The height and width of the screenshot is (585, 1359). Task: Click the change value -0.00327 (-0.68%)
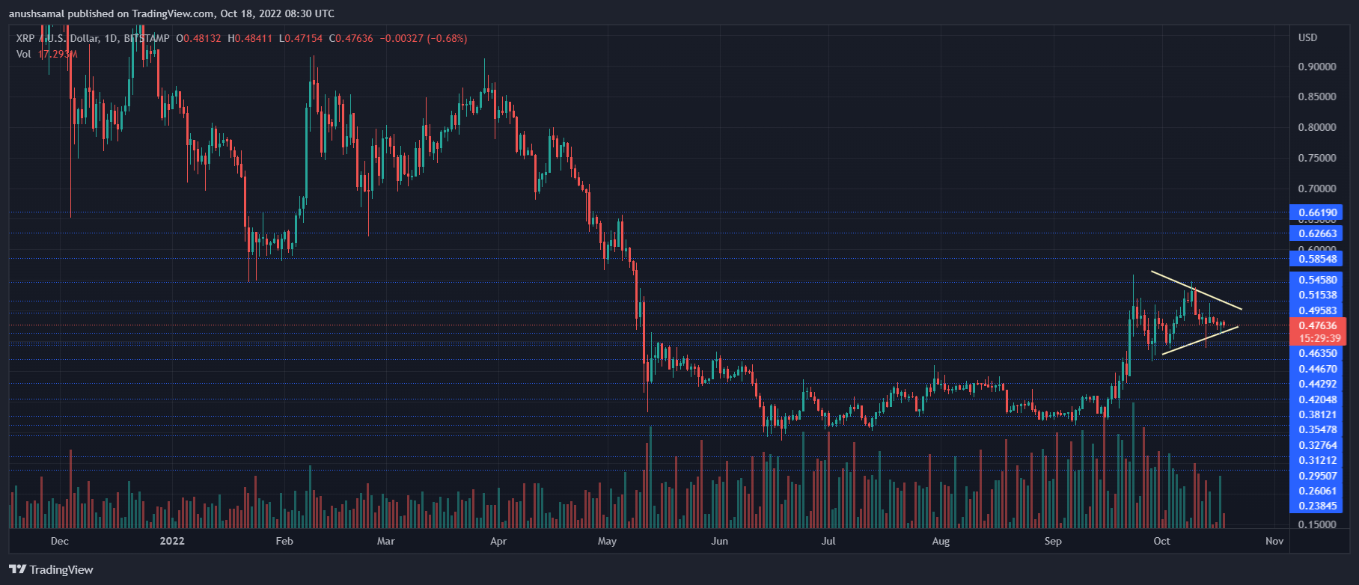(x=424, y=38)
